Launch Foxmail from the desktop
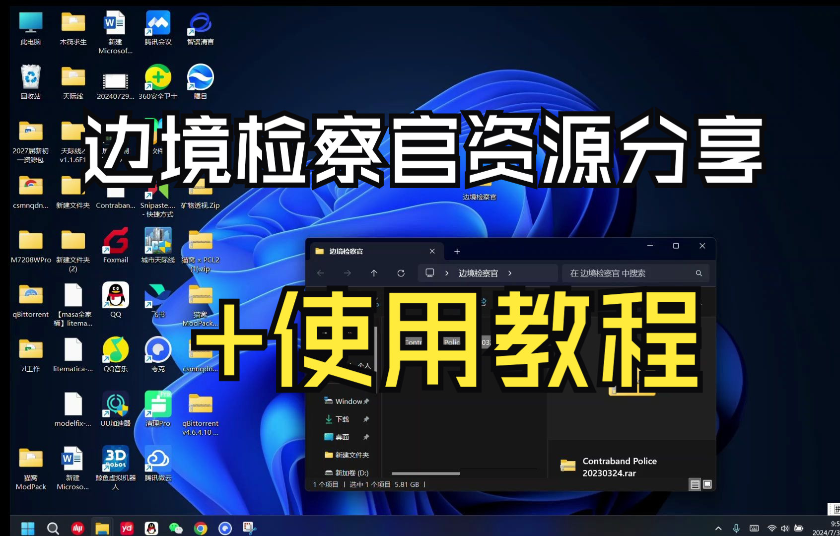 (x=116, y=247)
